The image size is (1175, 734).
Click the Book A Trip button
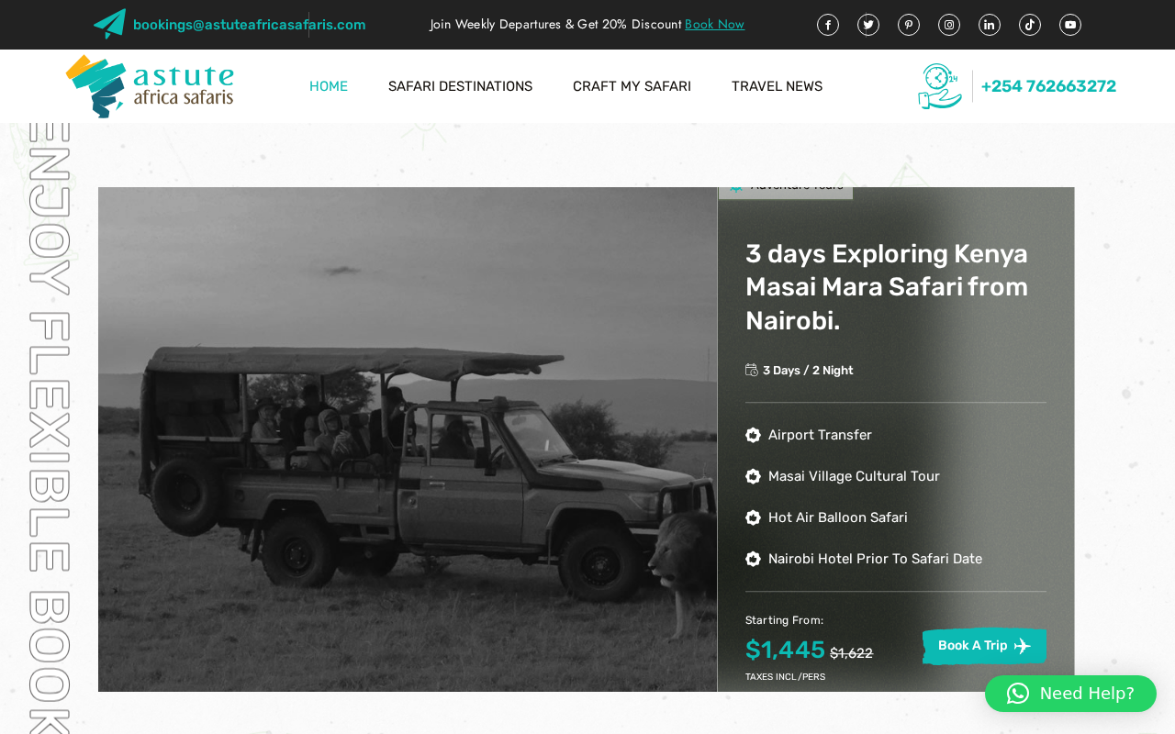point(984,646)
